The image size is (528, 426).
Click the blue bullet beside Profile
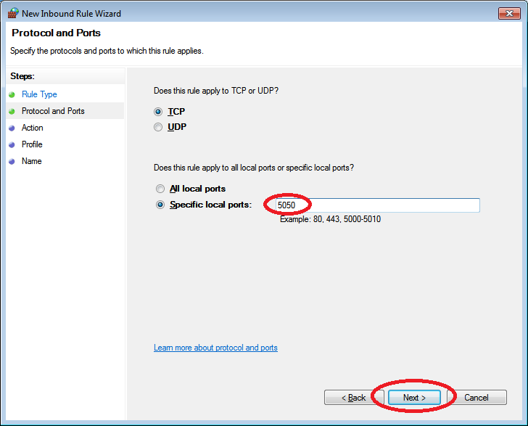point(12,145)
